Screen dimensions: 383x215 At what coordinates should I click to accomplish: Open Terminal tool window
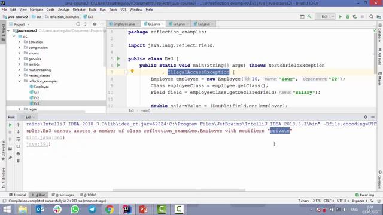[x=17, y=195]
